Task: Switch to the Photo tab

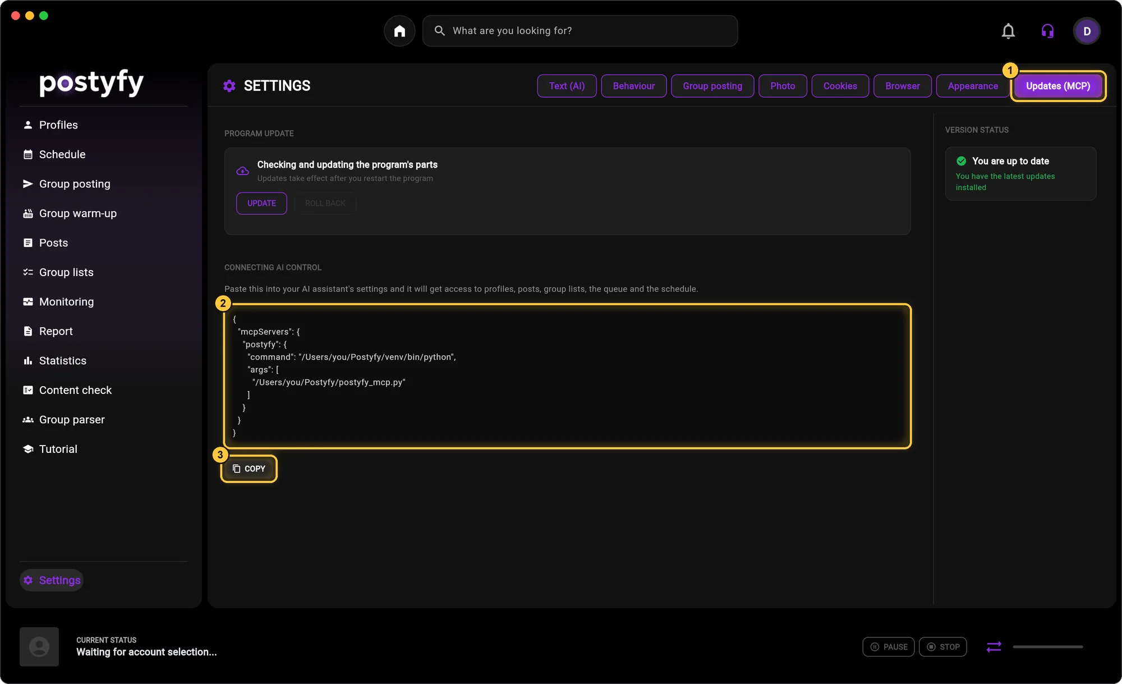Action: pos(782,86)
